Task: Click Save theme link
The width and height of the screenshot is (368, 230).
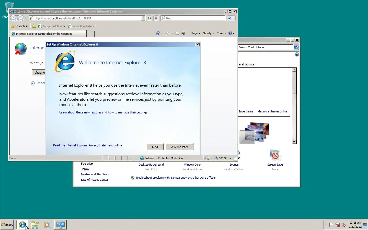Action: [x=246, y=111]
